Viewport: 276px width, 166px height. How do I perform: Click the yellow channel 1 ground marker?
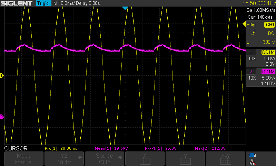coord(2,75)
